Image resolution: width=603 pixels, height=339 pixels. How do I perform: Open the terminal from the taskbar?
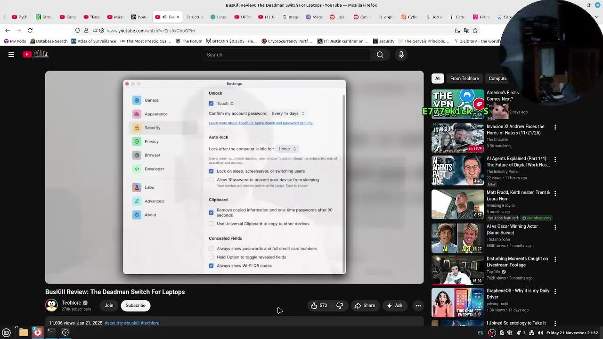click(50, 332)
